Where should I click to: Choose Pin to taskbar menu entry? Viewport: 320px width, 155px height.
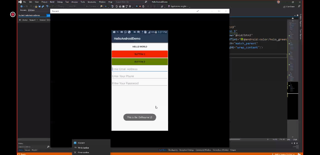click(x=91, y=148)
